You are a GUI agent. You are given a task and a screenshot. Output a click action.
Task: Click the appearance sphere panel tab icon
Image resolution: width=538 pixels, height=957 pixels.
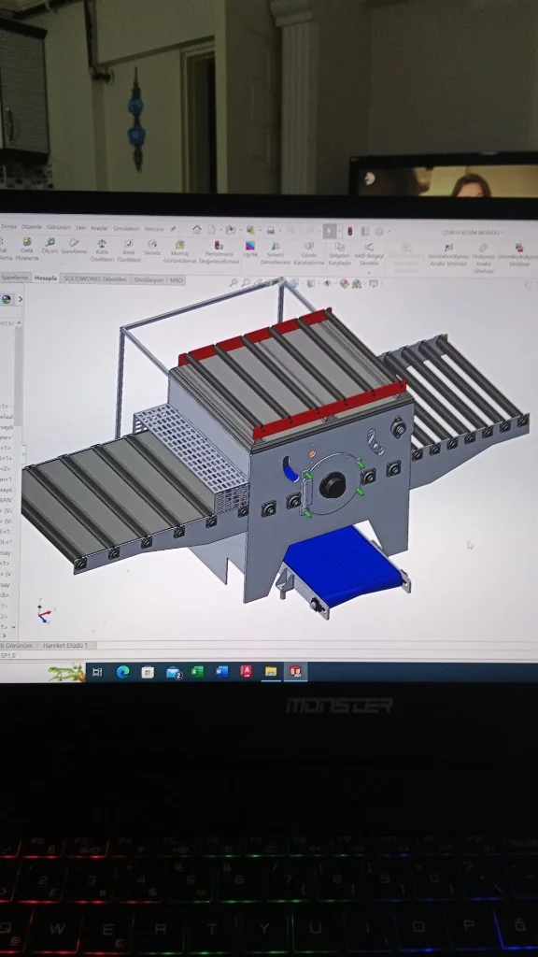click(x=7, y=299)
